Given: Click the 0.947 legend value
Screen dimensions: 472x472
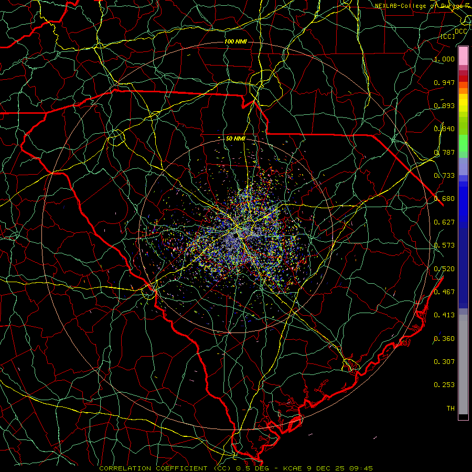Looking at the screenshot, I should (x=444, y=82).
